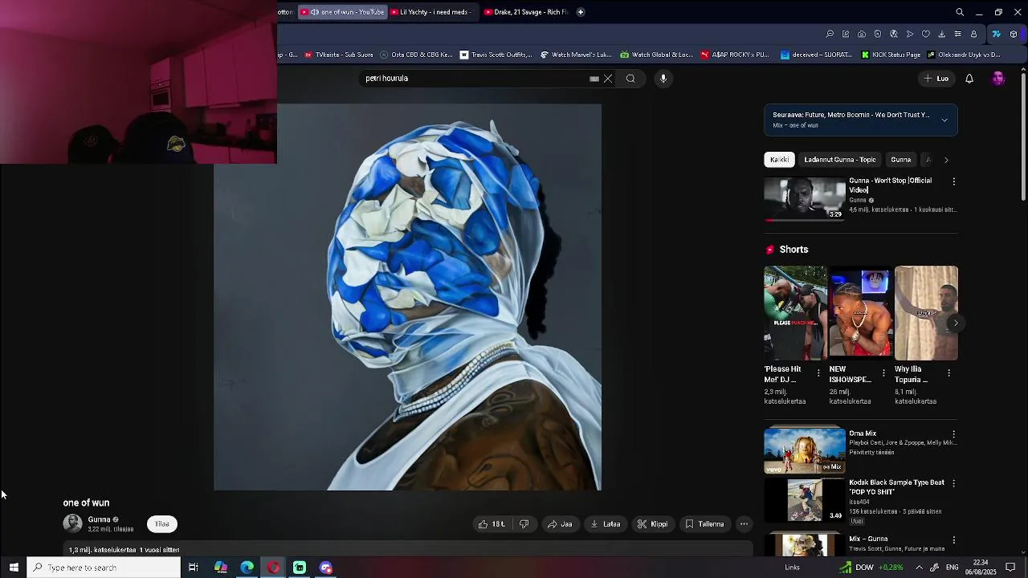This screenshot has height=578, width=1028.
Task: Open the Oleksandr Usyk vs D... bookmark
Action: (964, 55)
